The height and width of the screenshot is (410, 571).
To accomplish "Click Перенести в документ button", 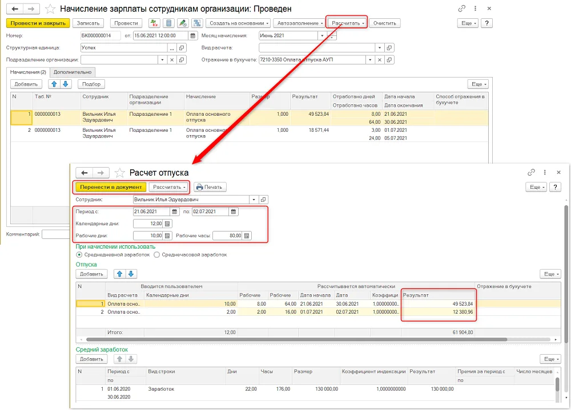I will [111, 187].
